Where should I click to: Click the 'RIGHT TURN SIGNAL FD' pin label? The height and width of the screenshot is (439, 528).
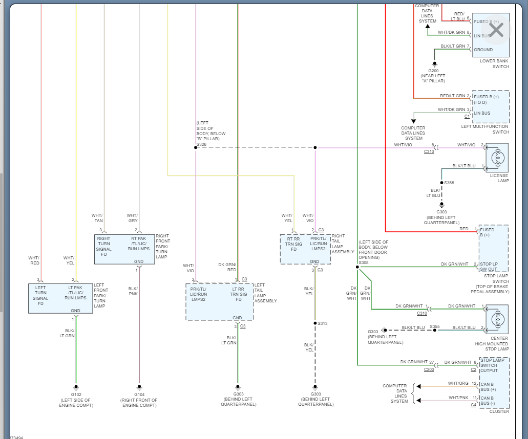[104, 246]
